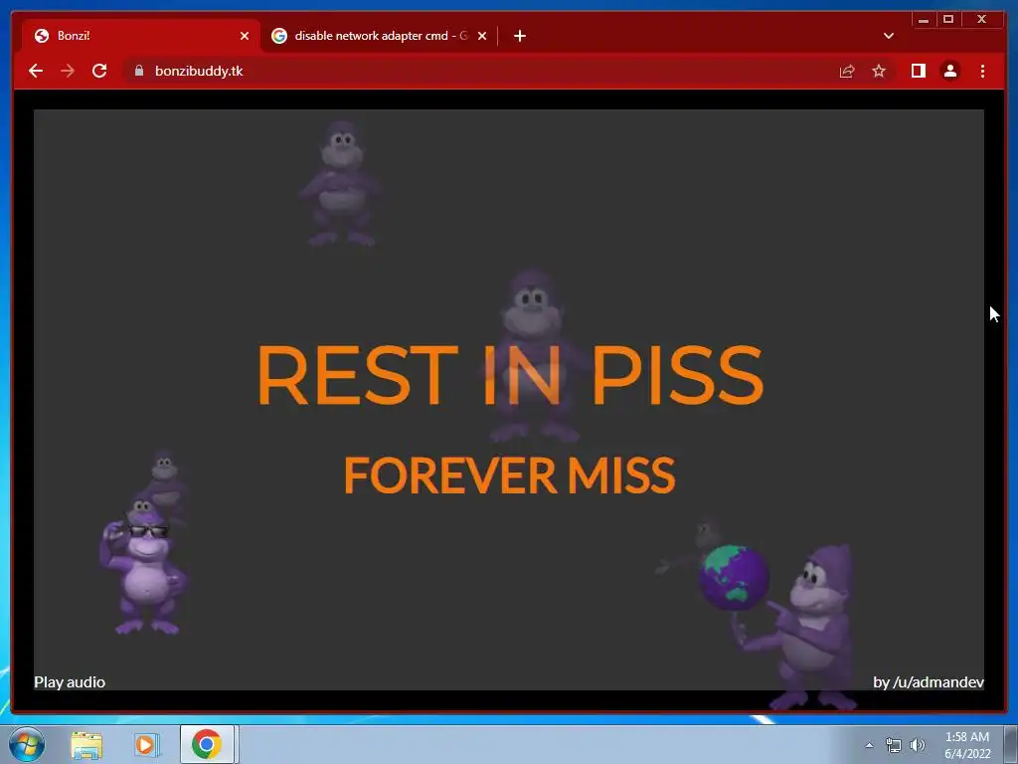Close the disable network adapter cmd tab

pos(482,36)
